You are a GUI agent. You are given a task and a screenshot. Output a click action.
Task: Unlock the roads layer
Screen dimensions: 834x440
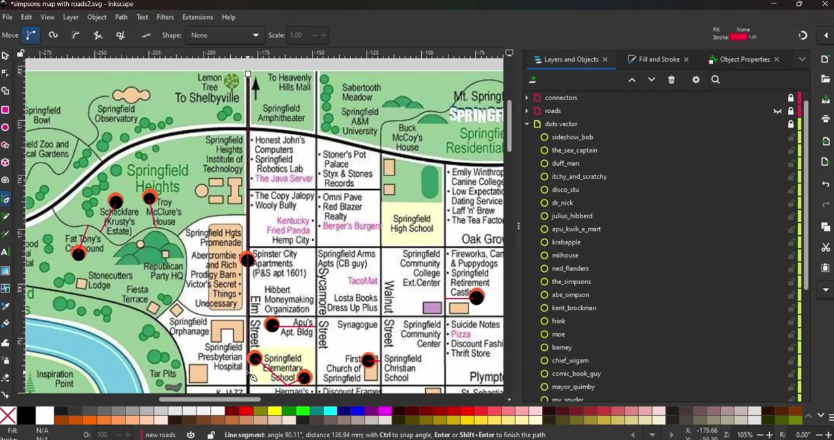pos(790,111)
